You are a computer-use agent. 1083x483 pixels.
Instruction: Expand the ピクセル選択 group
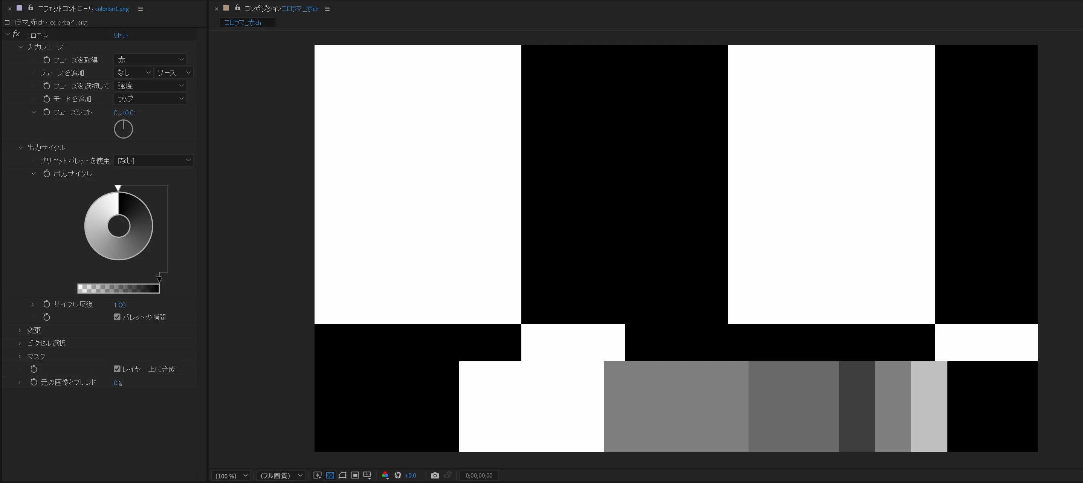point(20,343)
